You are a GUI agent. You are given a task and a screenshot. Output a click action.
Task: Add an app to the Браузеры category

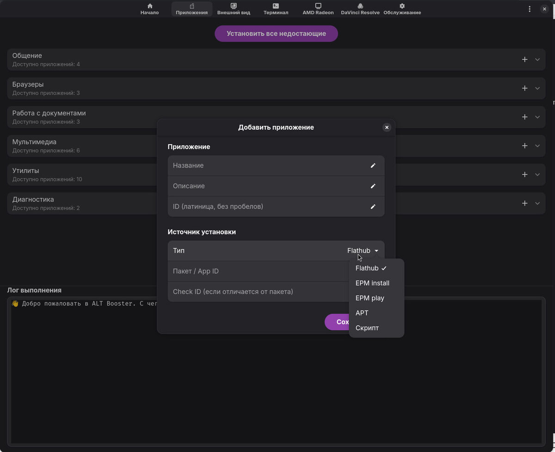pos(524,88)
